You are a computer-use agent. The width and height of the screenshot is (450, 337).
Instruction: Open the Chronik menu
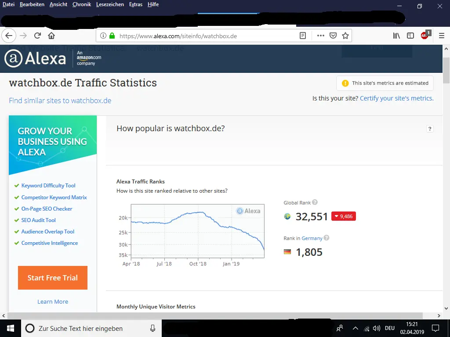(x=82, y=4)
